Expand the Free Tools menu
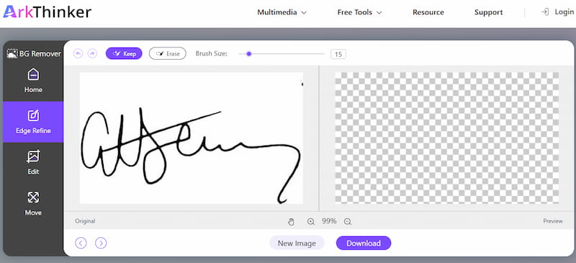Viewport: 576px width, 263px height. coord(359,12)
